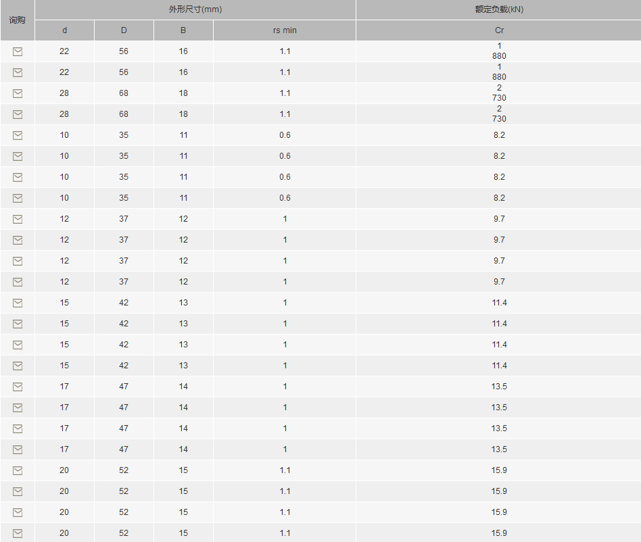Screen dimensions: 641x542
Task: Click the B column header
Action: tap(183, 30)
